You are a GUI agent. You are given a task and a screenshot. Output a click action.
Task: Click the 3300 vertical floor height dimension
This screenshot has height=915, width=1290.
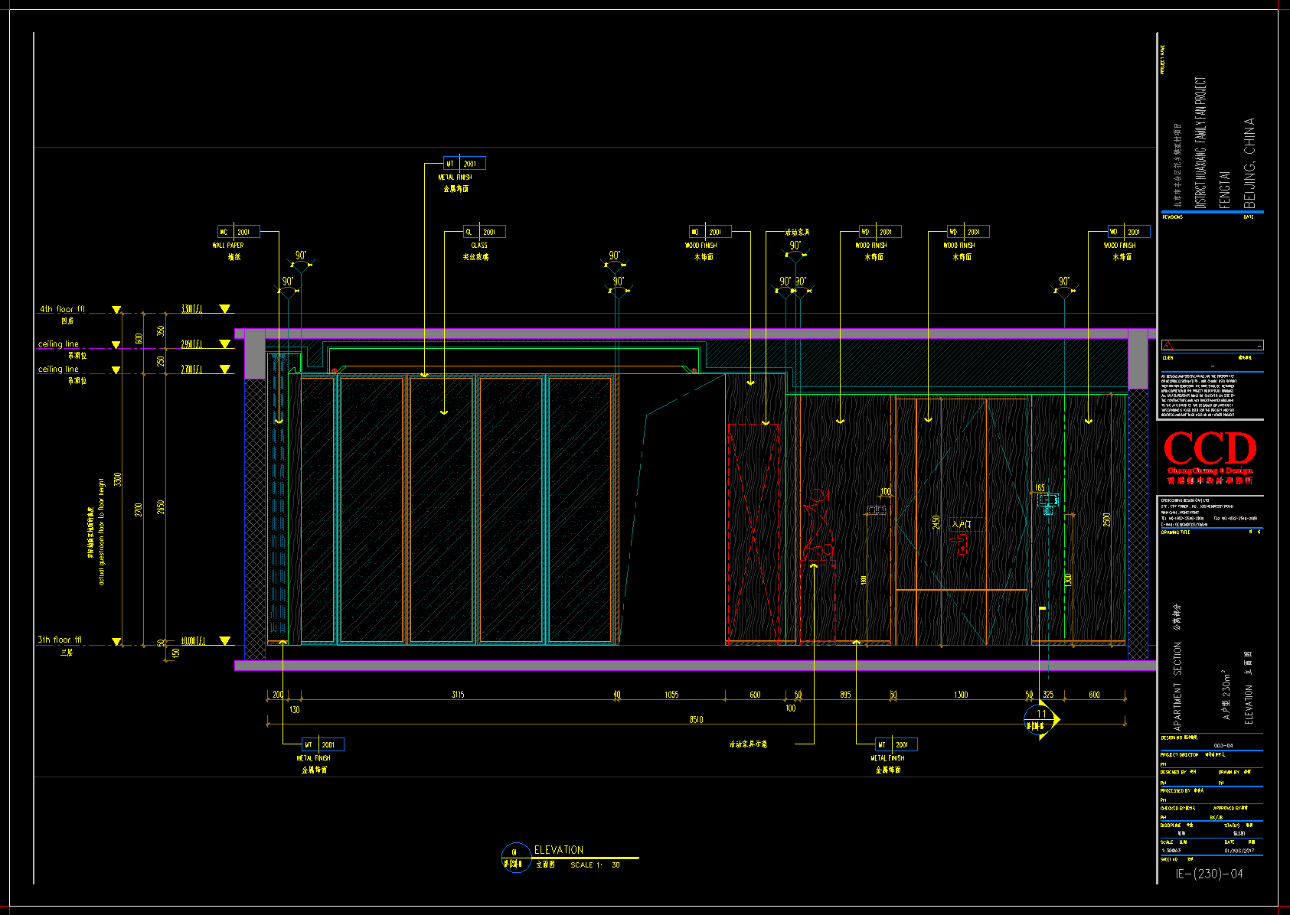pyautogui.click(x=117, y=480)
